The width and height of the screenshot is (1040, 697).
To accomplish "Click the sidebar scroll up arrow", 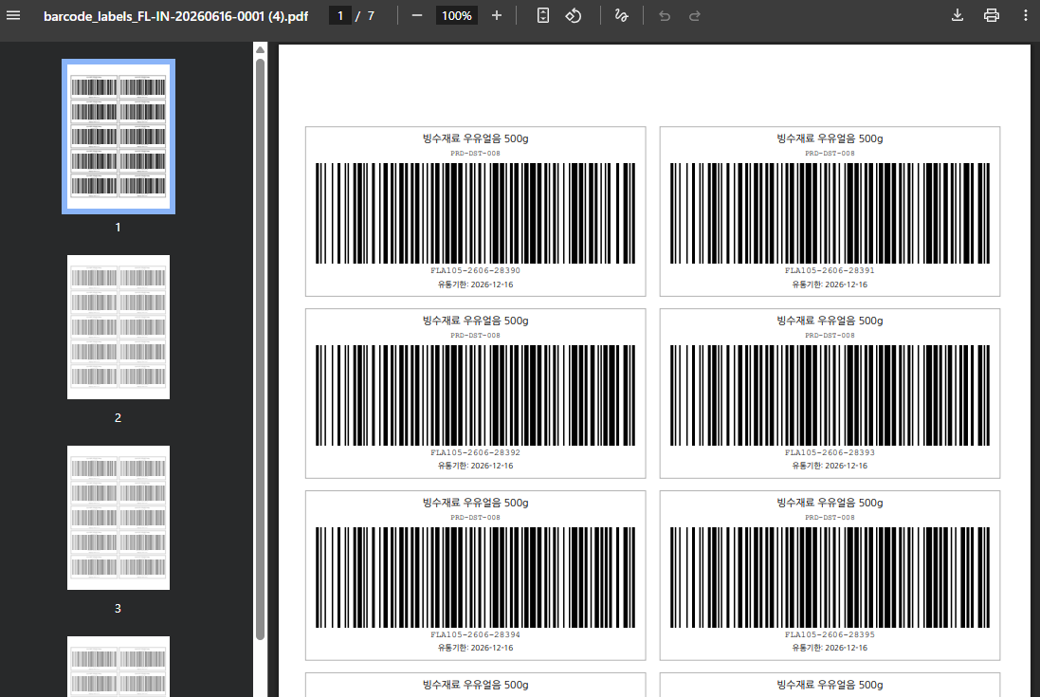I will [260, 50].
